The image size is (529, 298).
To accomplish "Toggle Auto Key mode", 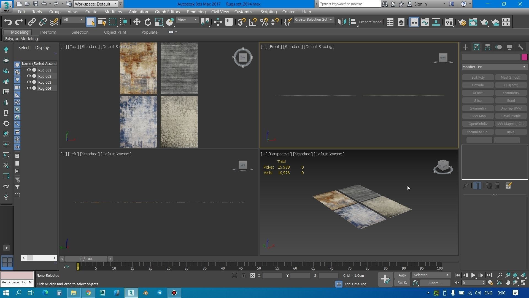I will (x=402, y=275).
